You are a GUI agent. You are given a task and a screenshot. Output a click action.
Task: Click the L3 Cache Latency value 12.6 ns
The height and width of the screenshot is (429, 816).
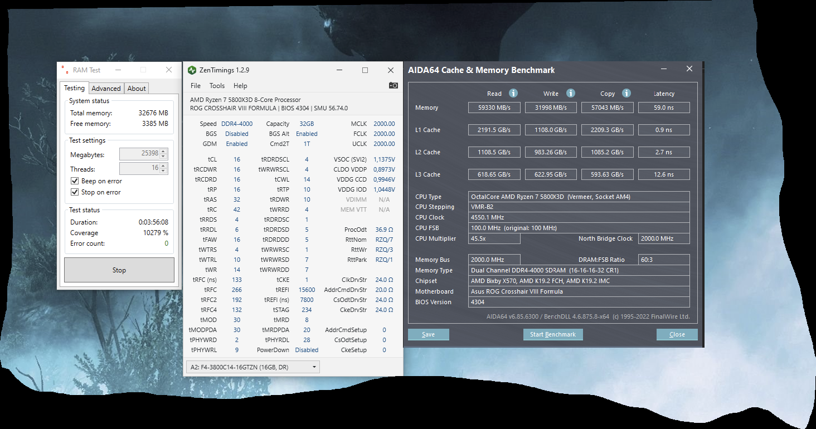[664, 174]
